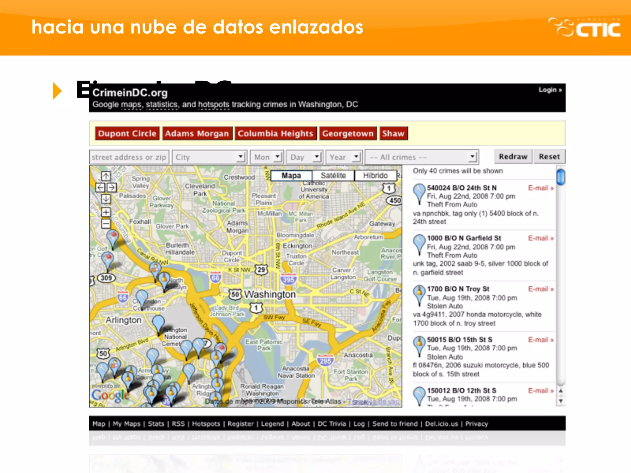Screen dimensions: 631x473
Task: Zoom out with the map minus control
Action: [x=106, y=224]
